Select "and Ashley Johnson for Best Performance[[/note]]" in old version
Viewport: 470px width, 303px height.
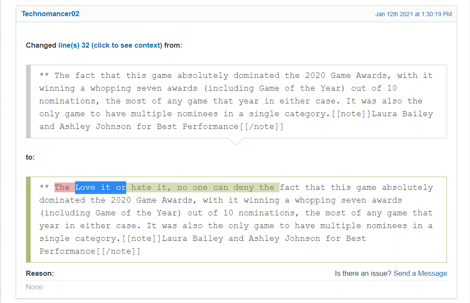click(x=161, y=127)
